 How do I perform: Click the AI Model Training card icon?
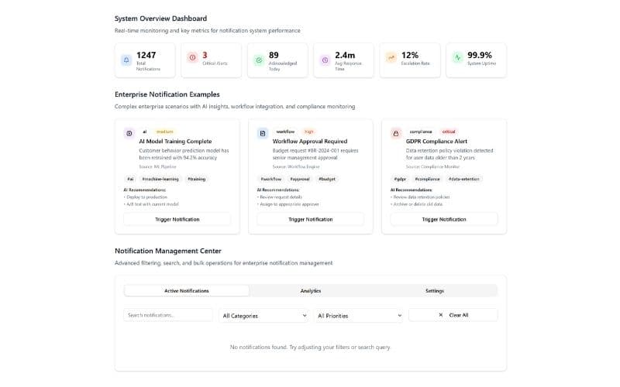129,133
